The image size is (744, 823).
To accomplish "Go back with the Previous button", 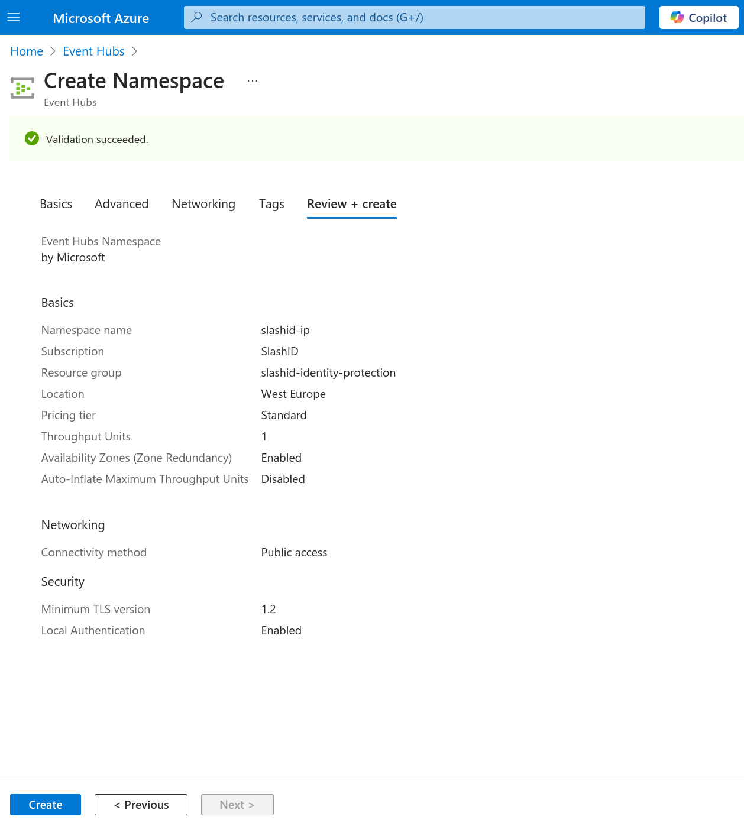I will (141, 805).
